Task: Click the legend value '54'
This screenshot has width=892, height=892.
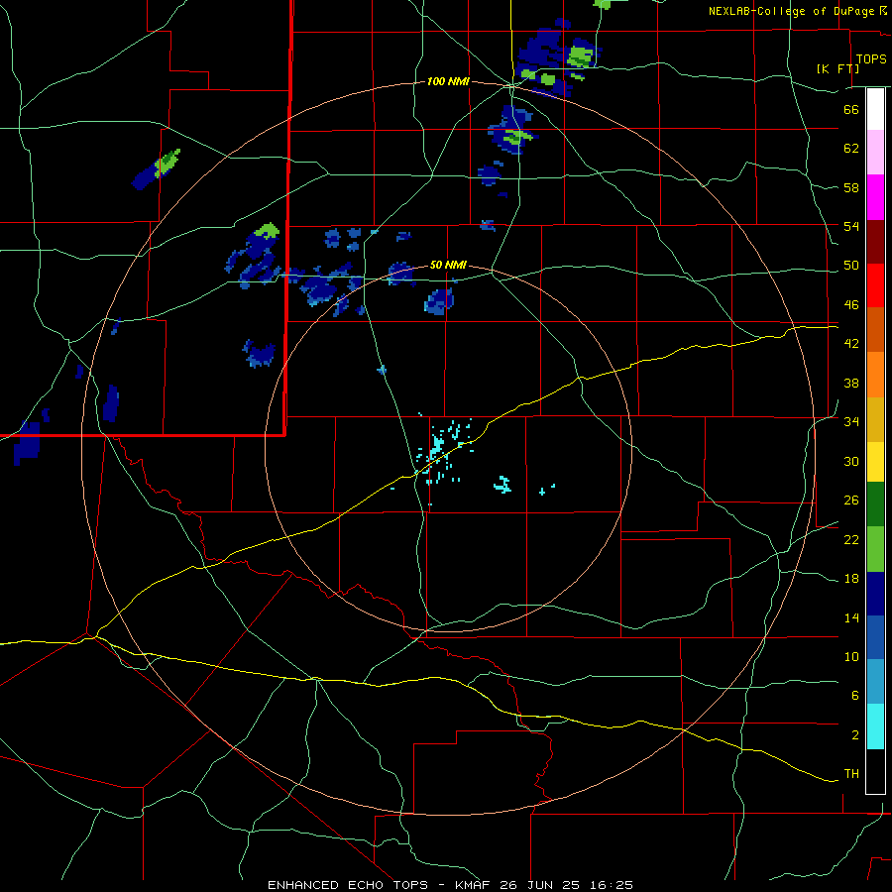Action: [851, 226]
